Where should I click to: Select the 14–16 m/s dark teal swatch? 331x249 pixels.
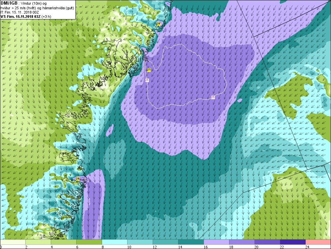(x=191, y=242)
